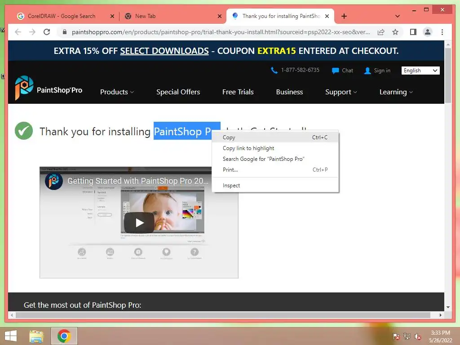Open the Business page

[x=289, y=92]
